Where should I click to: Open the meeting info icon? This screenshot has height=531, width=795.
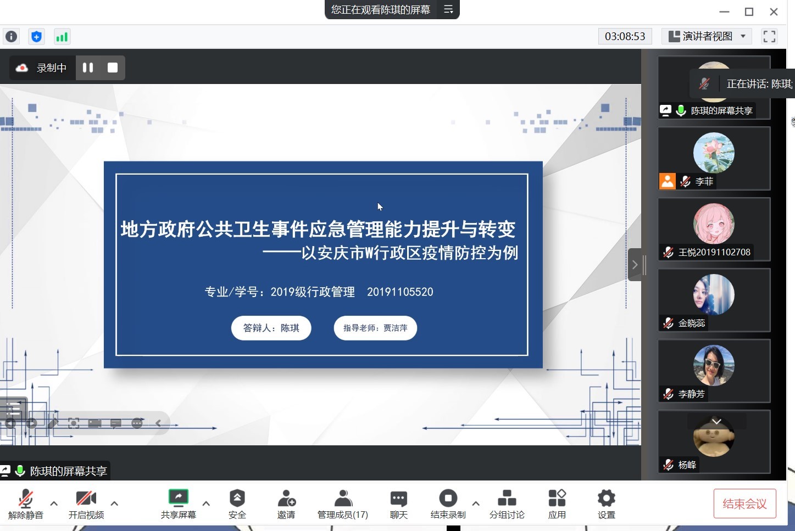(x=11, y=37)
